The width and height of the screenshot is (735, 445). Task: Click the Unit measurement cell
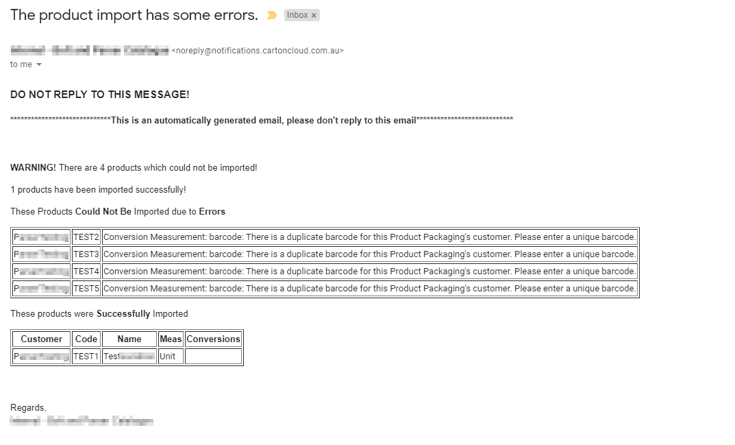(x=168, y=357)
